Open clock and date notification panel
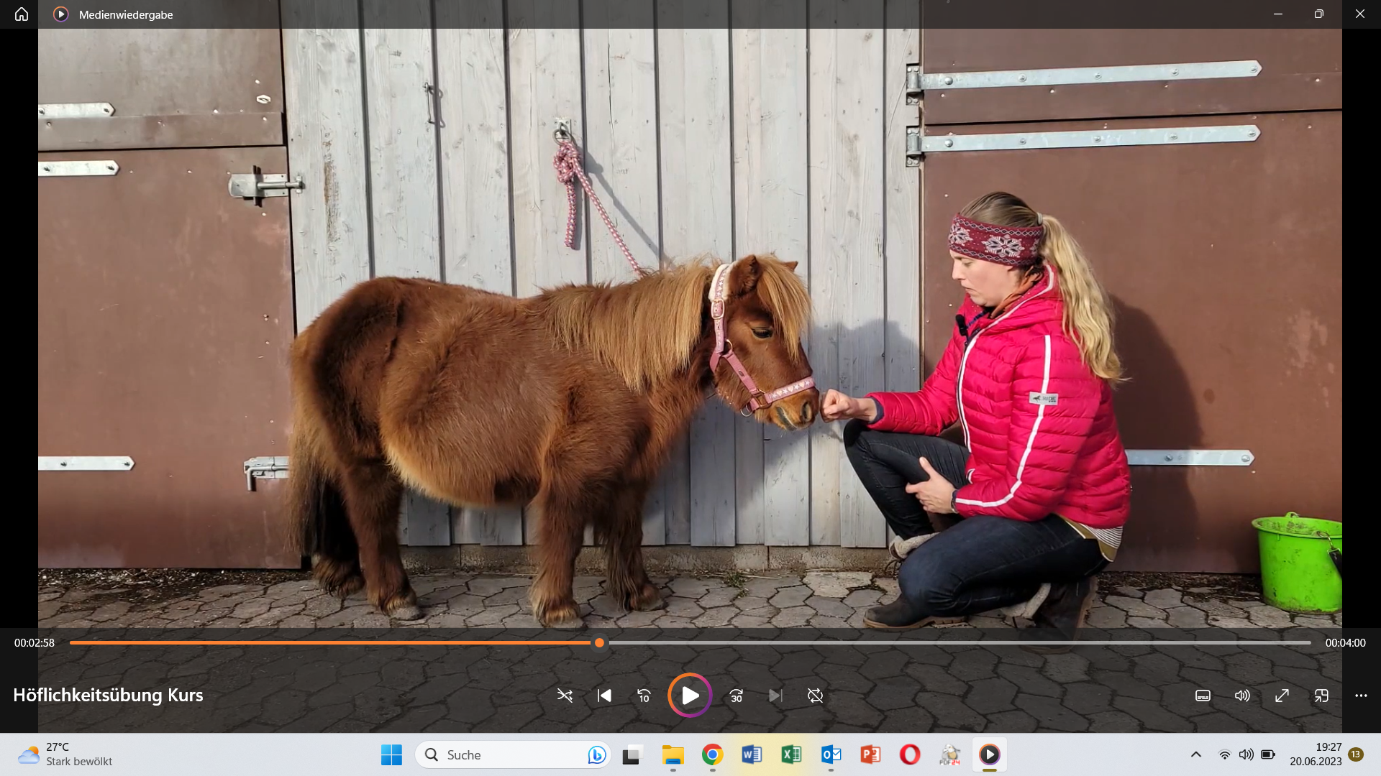This screenshot has height=776, width=1381. (x=1315, y=754)
